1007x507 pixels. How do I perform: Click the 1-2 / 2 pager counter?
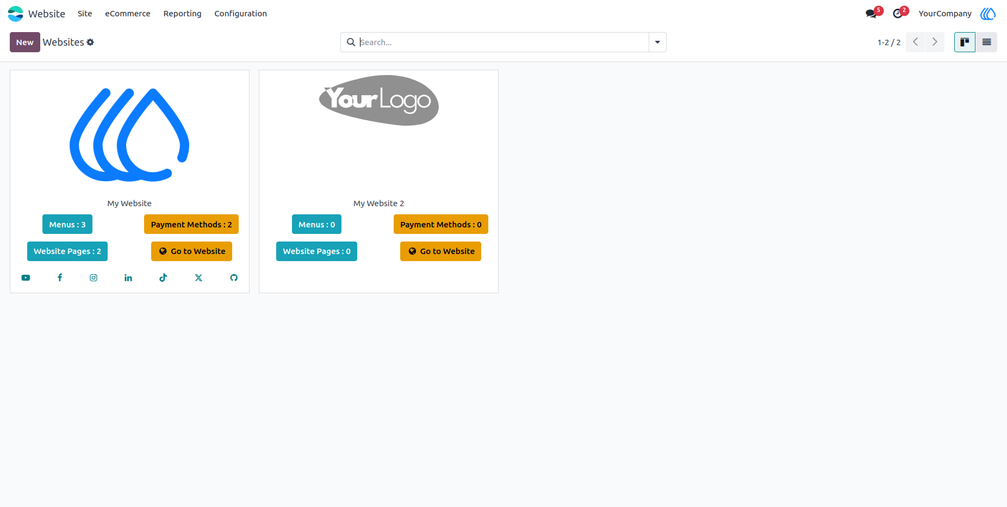point(889,42)
